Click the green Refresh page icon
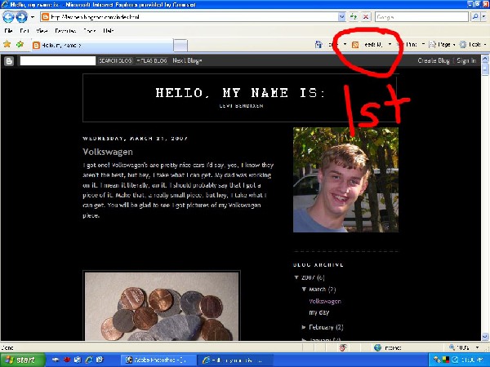The image size is (490, 367). point(354,17)
